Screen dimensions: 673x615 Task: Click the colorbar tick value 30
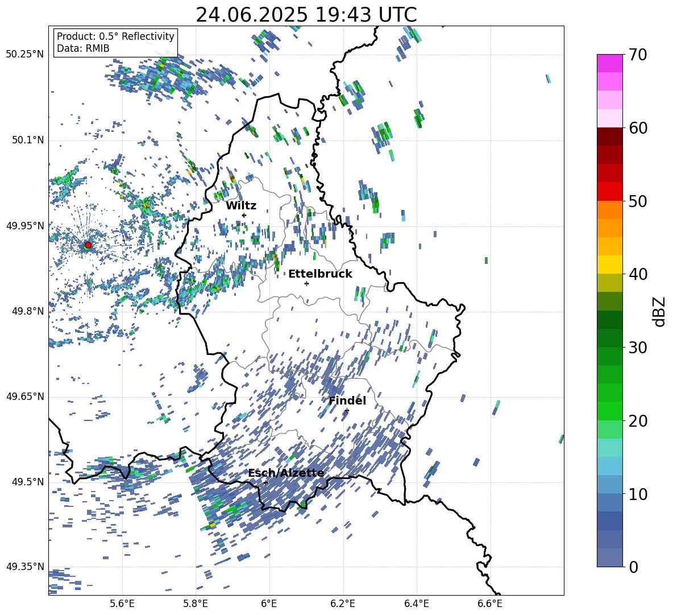pyautogui.click(x=638, y=348)
